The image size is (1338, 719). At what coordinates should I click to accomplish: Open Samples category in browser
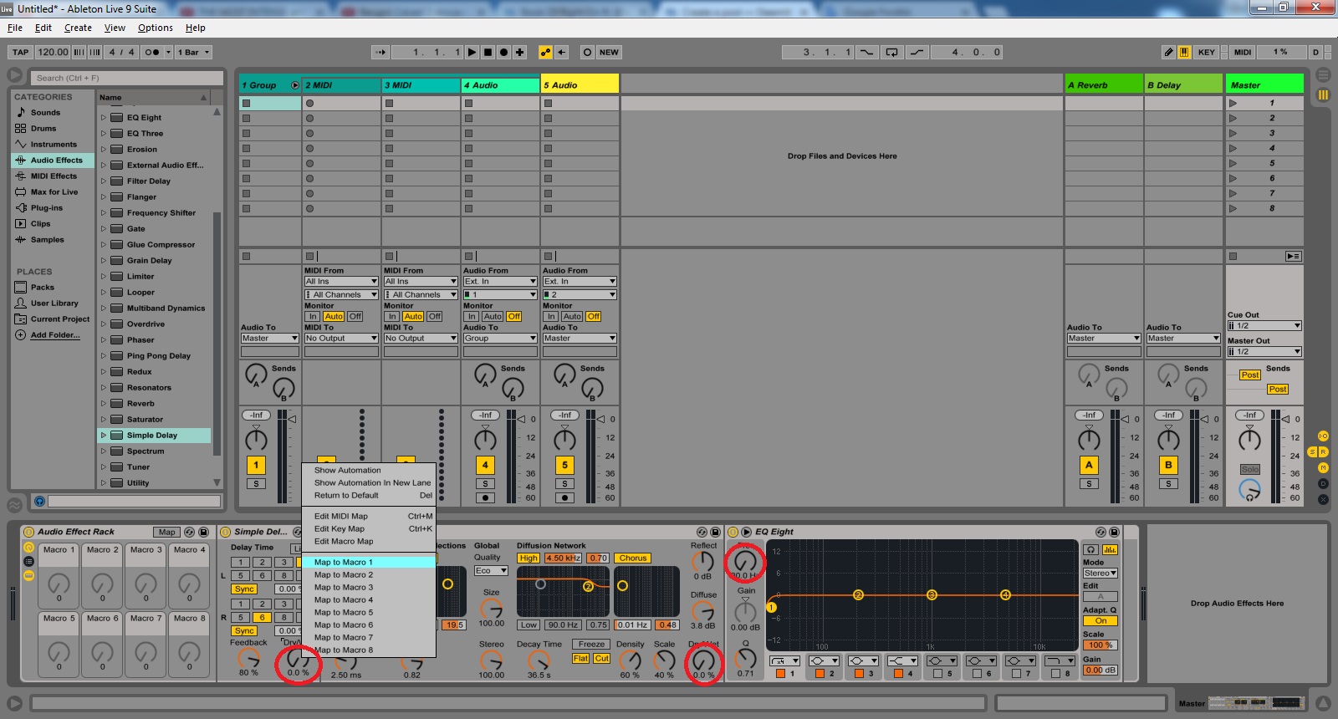[x=47, y=240]
